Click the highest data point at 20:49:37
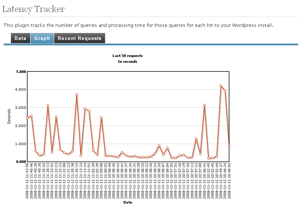The height and width of the screenshot is (209, 300). (x=221, y=86)
